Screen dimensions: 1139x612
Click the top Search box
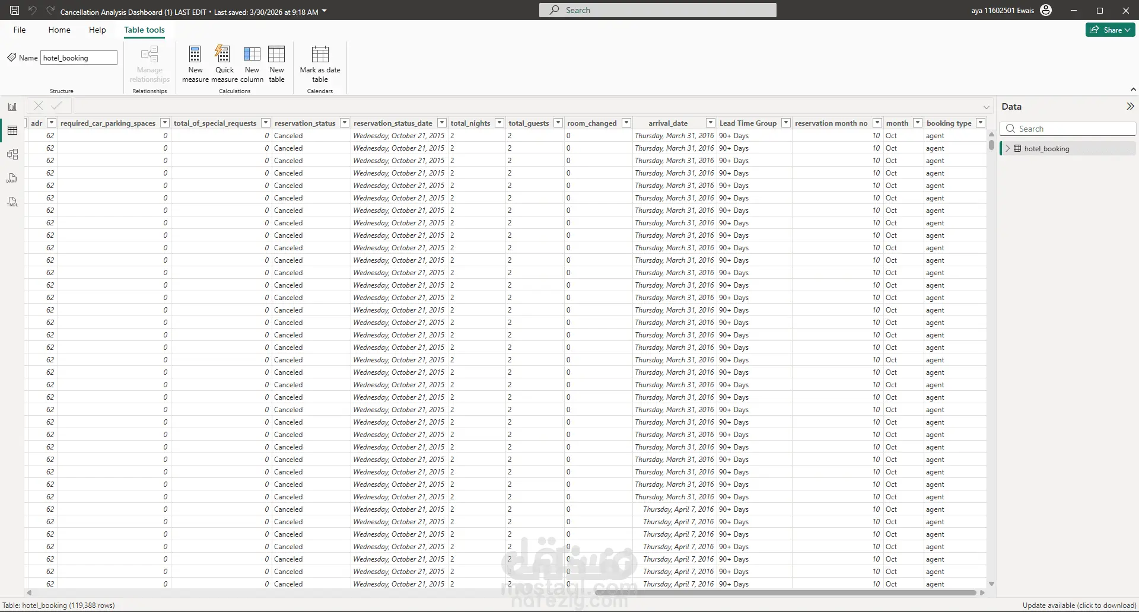[657, 10]
